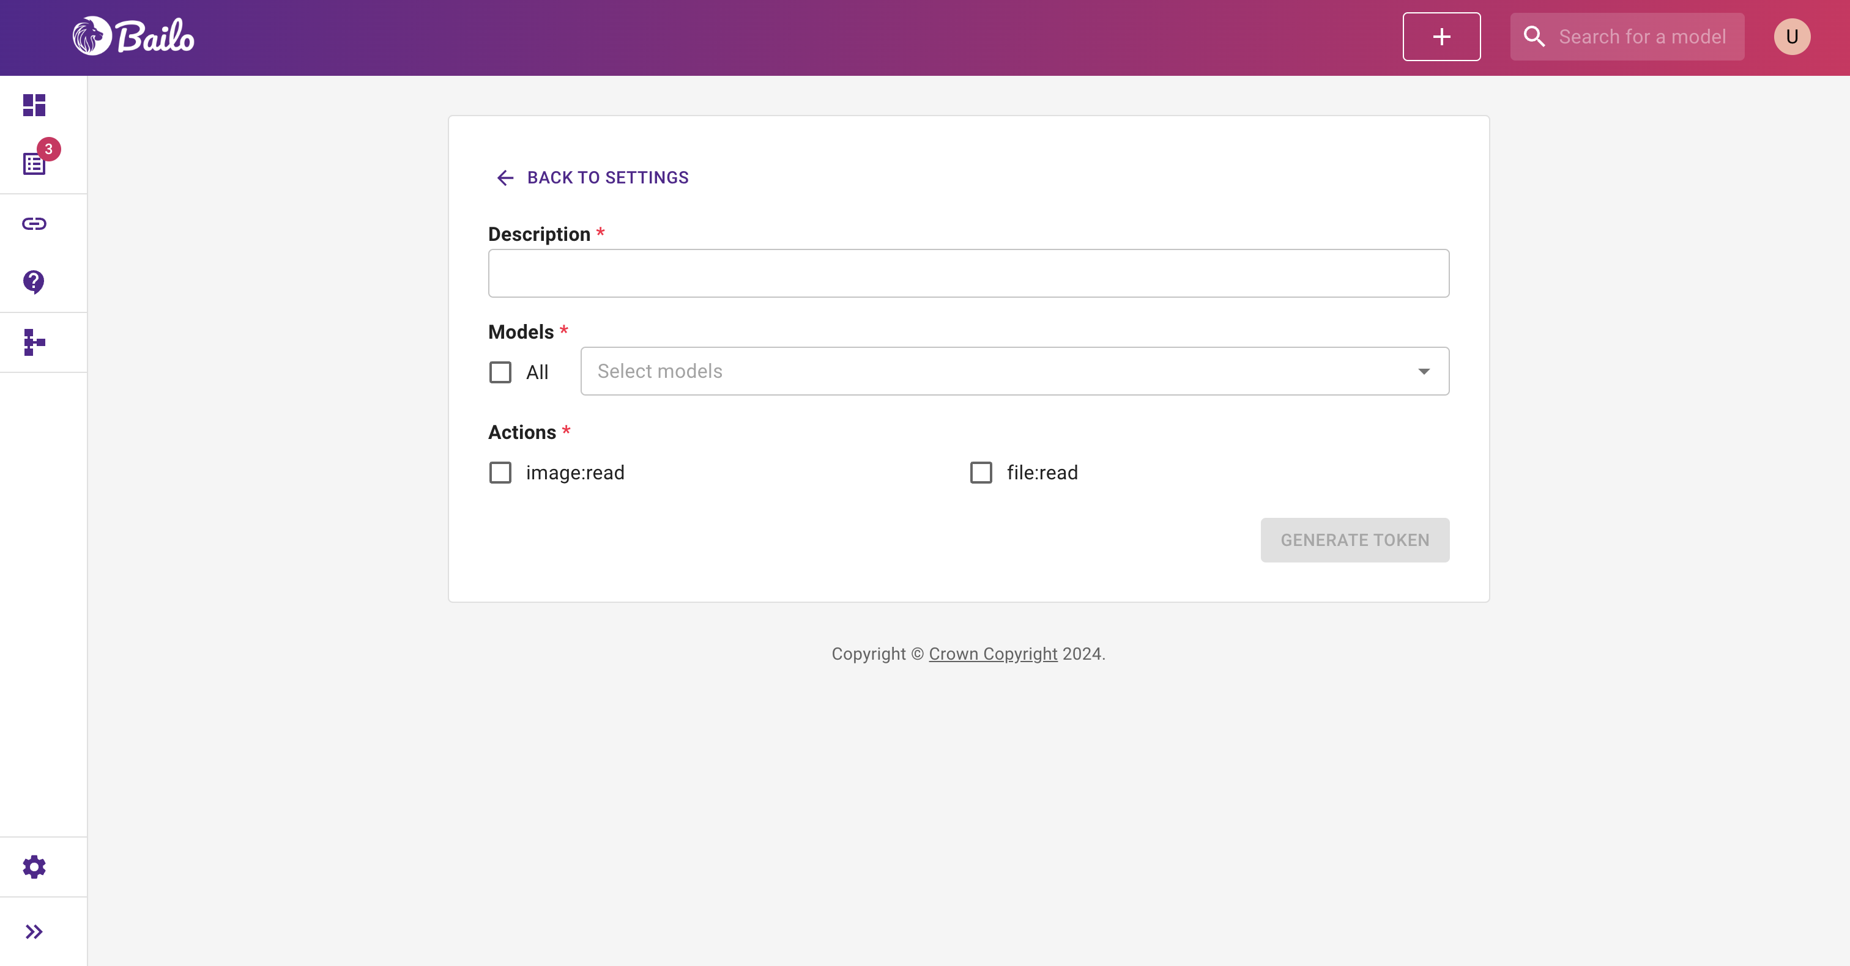Click the Description label text

point(540,234)
